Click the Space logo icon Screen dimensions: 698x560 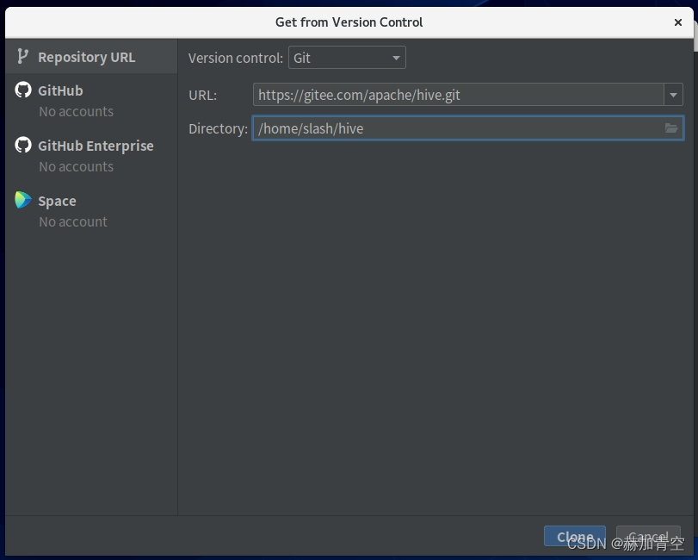coord(23,200)
